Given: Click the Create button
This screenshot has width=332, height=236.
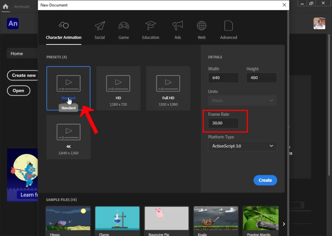Looking at the screenshot, I should [265, 180].
